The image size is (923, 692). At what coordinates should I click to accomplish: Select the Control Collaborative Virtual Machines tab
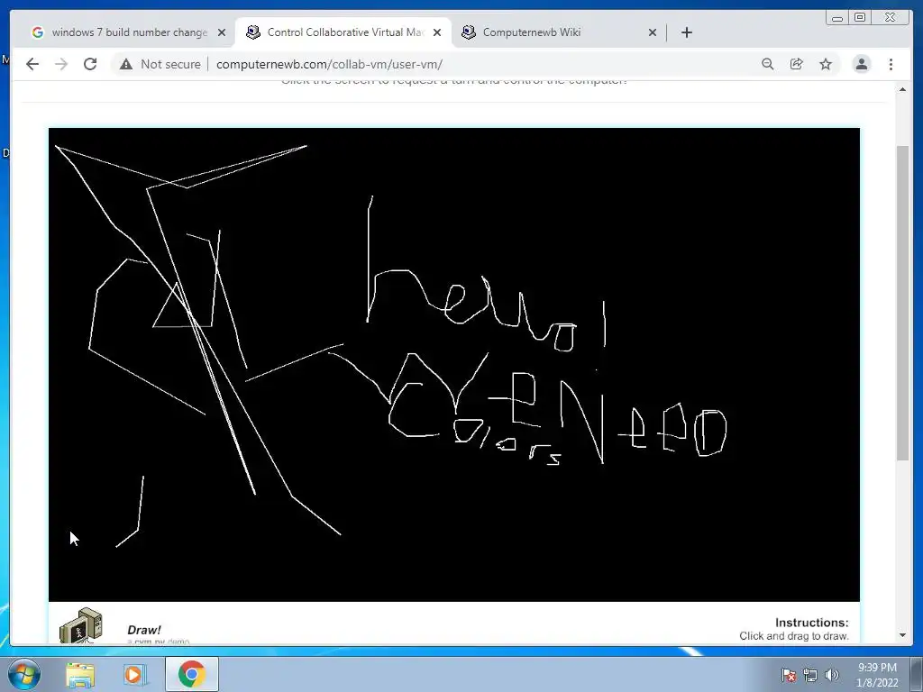point(343,32)
